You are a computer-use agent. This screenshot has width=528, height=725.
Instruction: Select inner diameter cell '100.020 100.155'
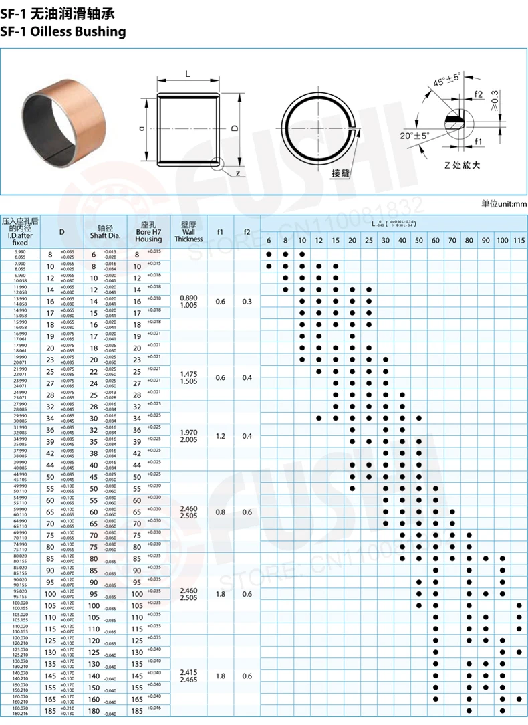point(20,605)
